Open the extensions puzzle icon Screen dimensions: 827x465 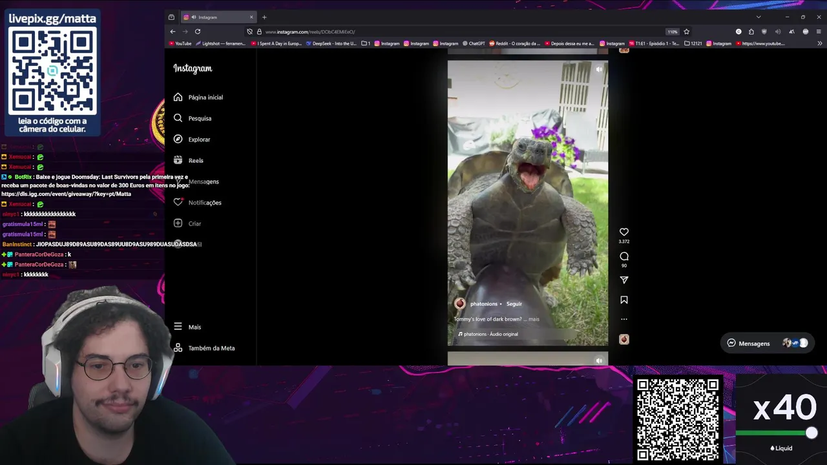coord(751,32)
